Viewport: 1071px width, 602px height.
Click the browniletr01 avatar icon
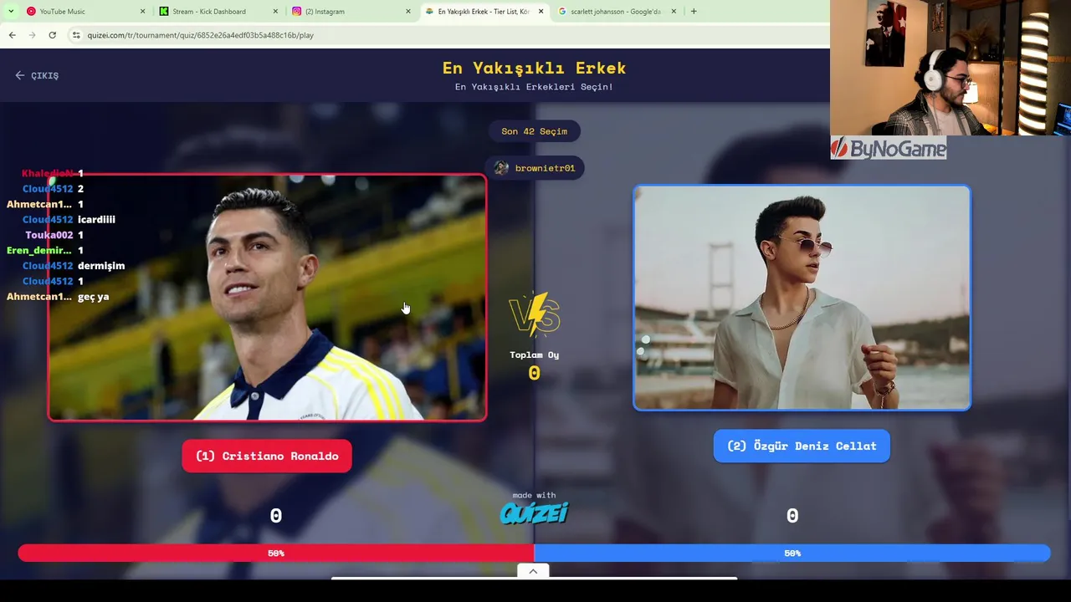(501, 168)
